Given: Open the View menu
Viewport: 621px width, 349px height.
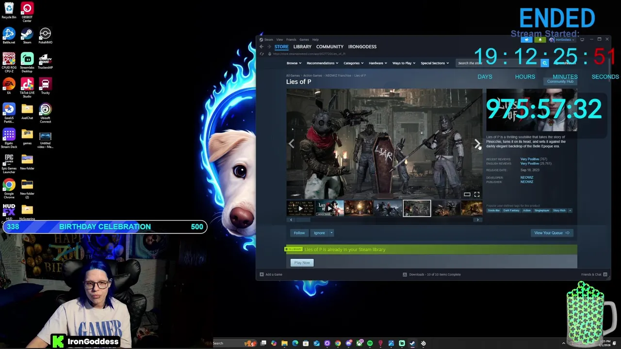Looking at the screenshot, I should pyautogui.click(x=279, y=40).
